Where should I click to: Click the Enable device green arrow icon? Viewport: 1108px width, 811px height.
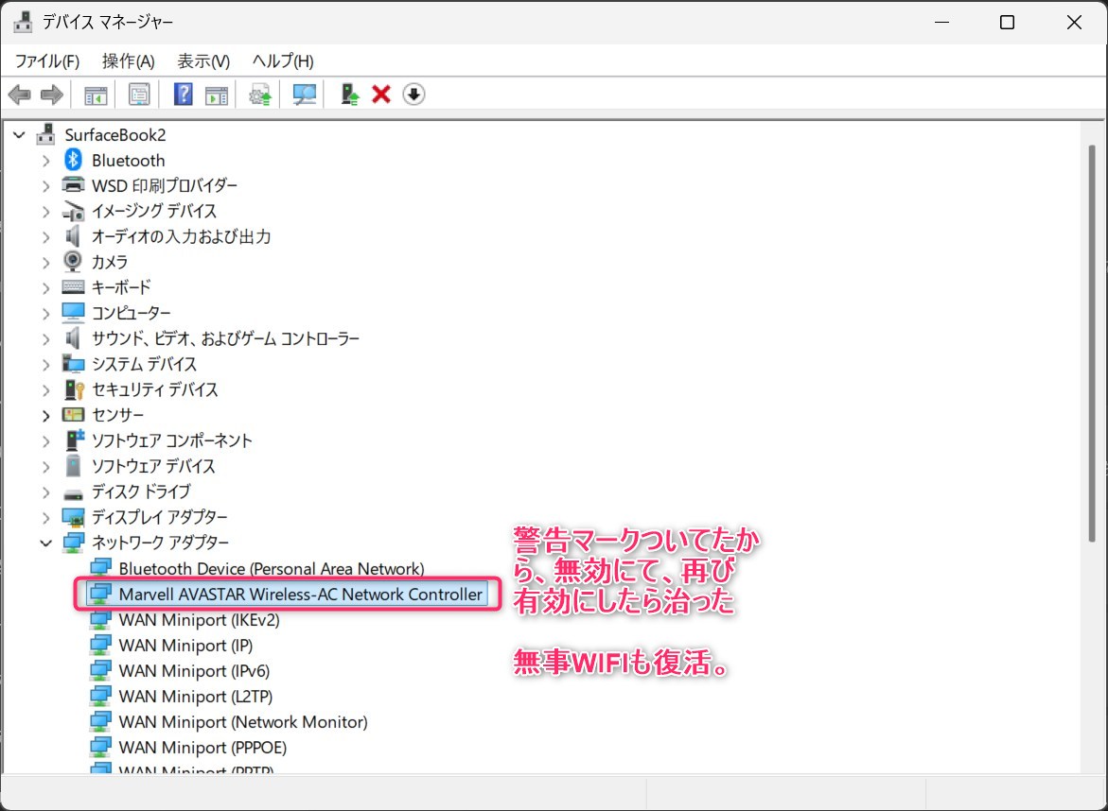tap(350, 95)
